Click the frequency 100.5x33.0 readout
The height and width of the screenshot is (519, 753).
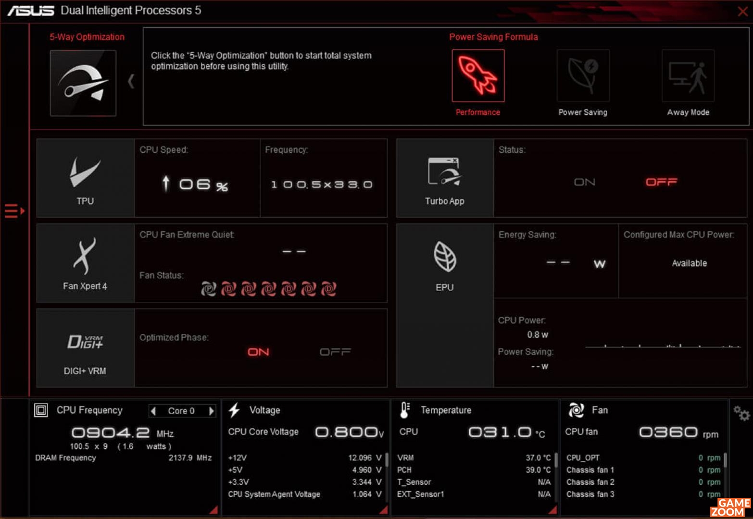click(322, 185)
